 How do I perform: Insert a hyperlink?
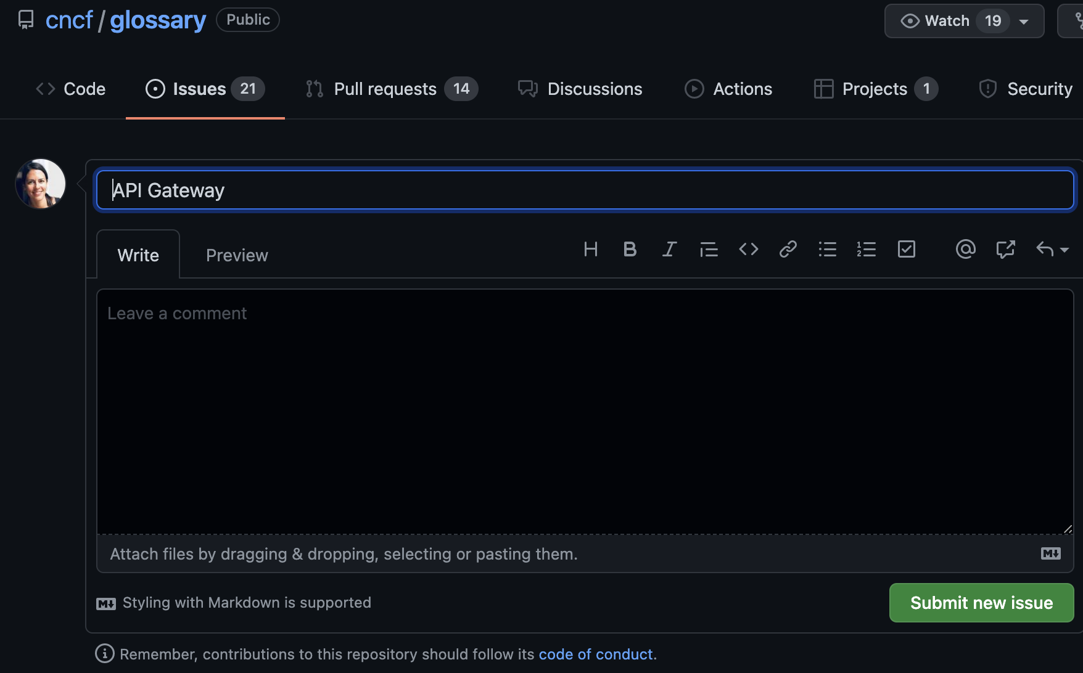[x=788, y=249]
